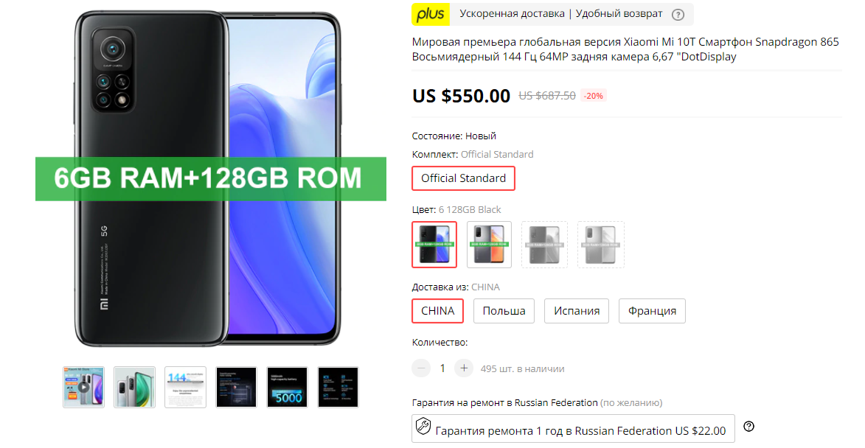
Task: Click the warranty help question mark icon
Action: click(748, 426)
